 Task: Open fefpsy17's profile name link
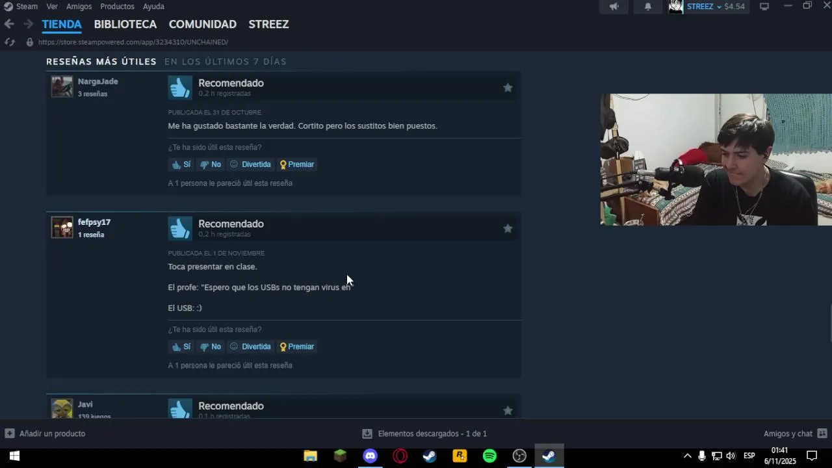[x=94, y=222]
